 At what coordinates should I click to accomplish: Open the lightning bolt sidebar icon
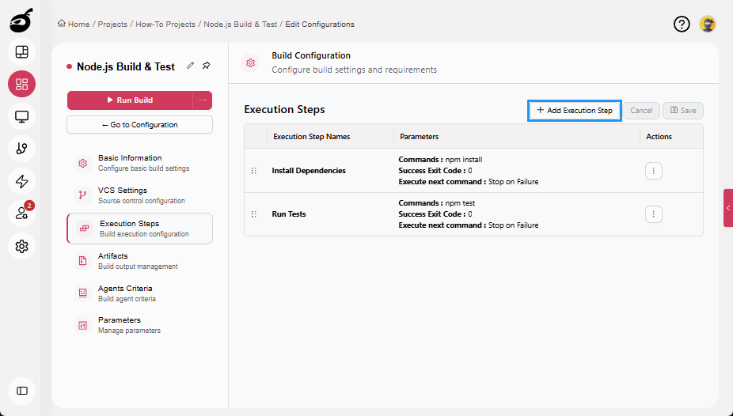21,181
